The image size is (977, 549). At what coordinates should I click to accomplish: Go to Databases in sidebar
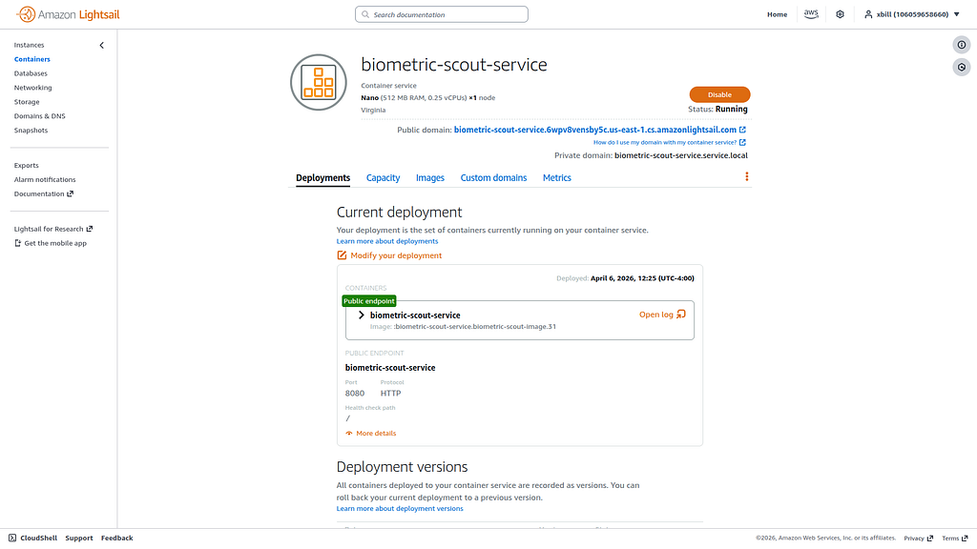[x=31, y=73]
